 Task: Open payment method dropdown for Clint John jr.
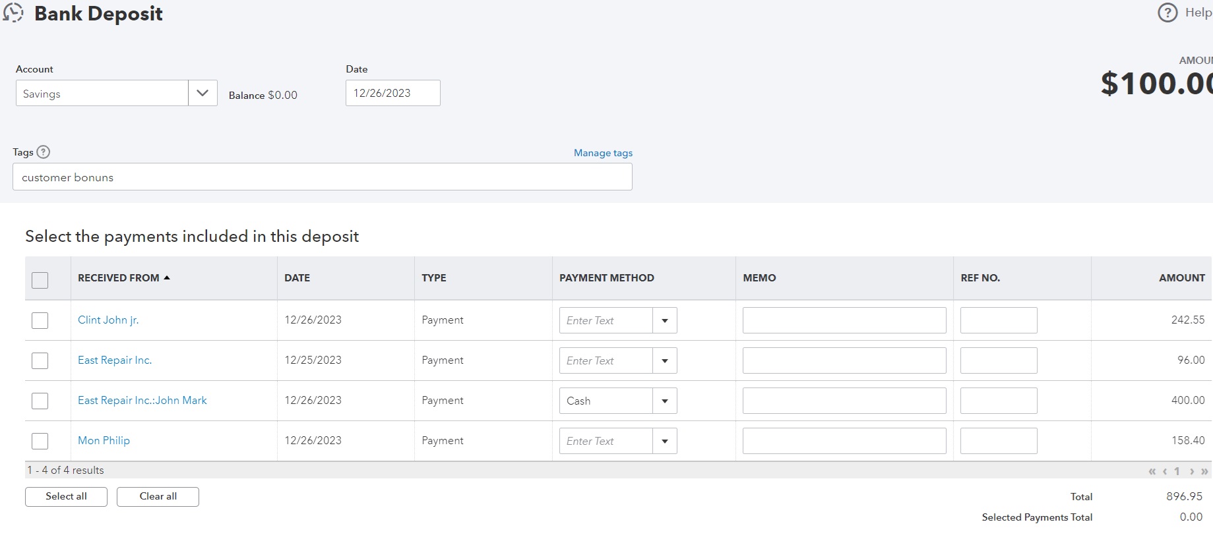[665, 321]
